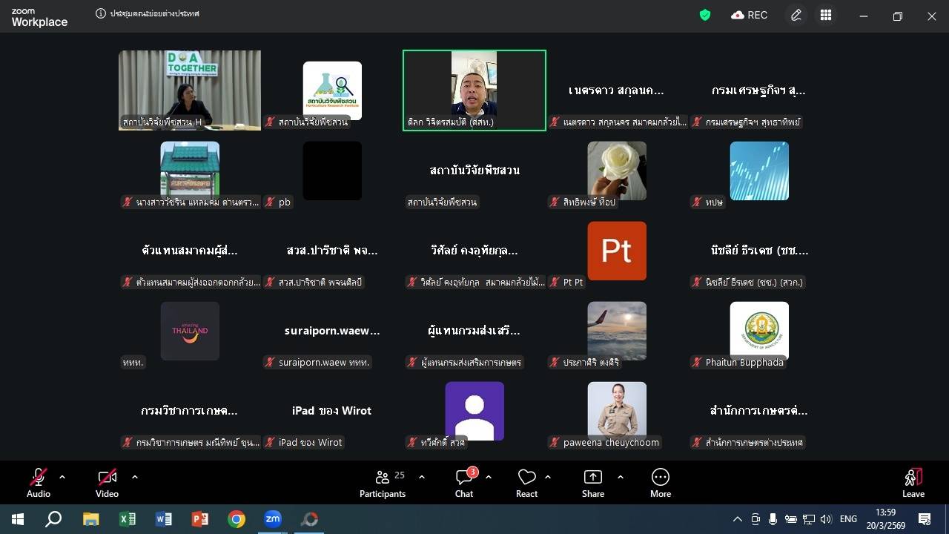
Task: Expand audio settings arrow
Action: (62, 477)
